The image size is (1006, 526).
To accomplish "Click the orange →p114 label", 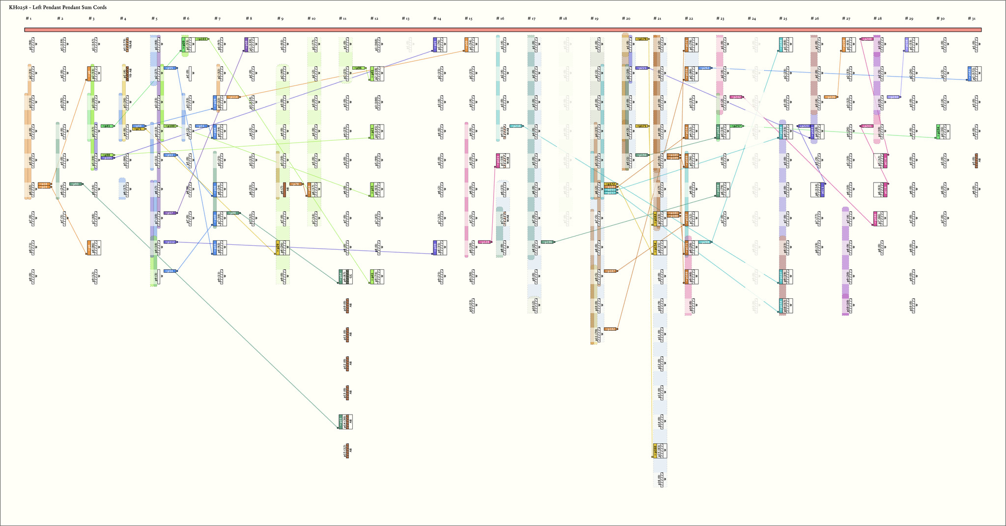I will coord(232,97).
